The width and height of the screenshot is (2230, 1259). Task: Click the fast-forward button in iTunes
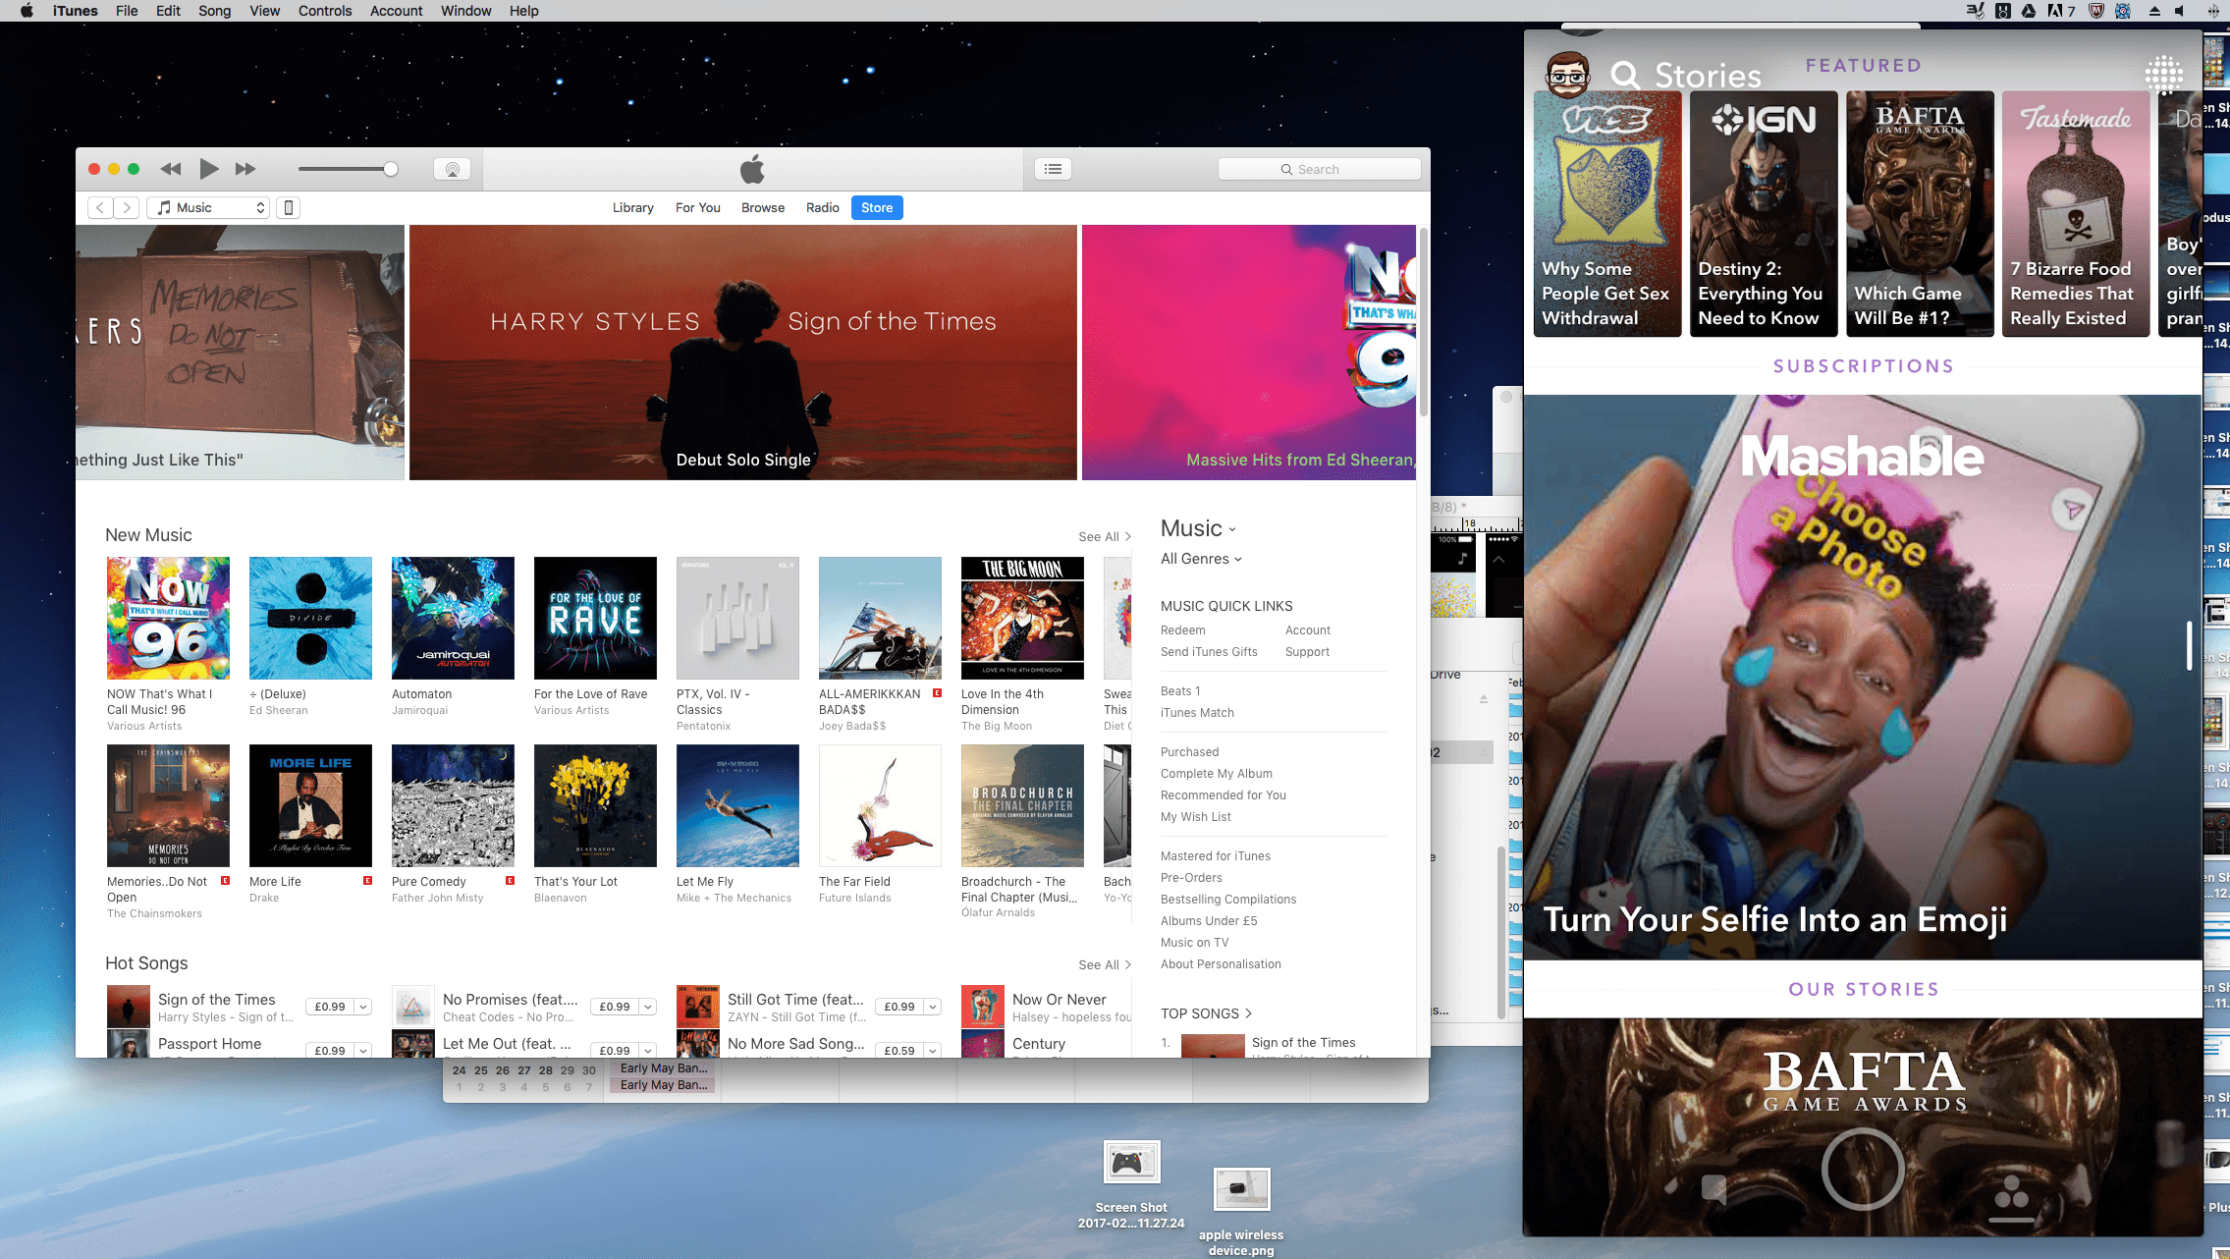pyautogui.click(x=245, y=169)
